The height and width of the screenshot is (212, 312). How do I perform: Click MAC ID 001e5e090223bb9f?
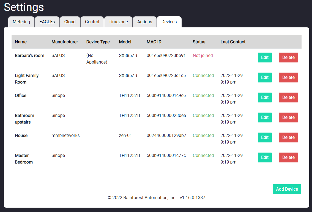166,56
